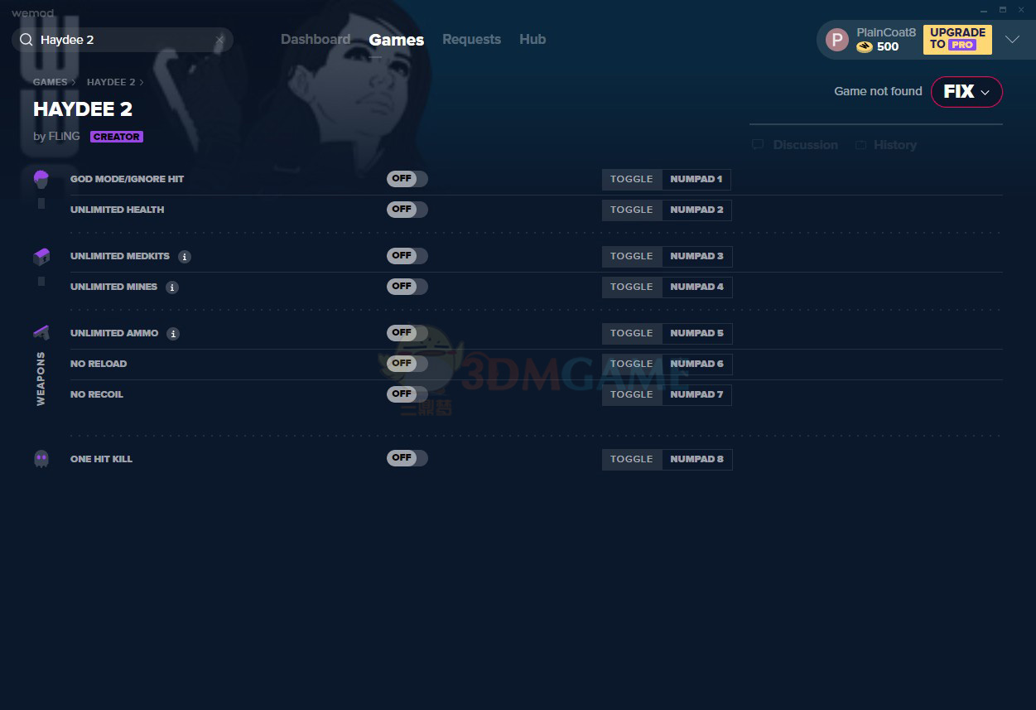
Task: Toggle God Mode/Ignore Hit switch
Action: click(407, 179)
